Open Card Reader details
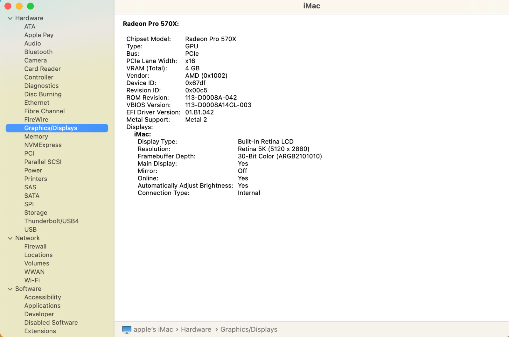This screenshot has width=509, height=337. [43, 69]
